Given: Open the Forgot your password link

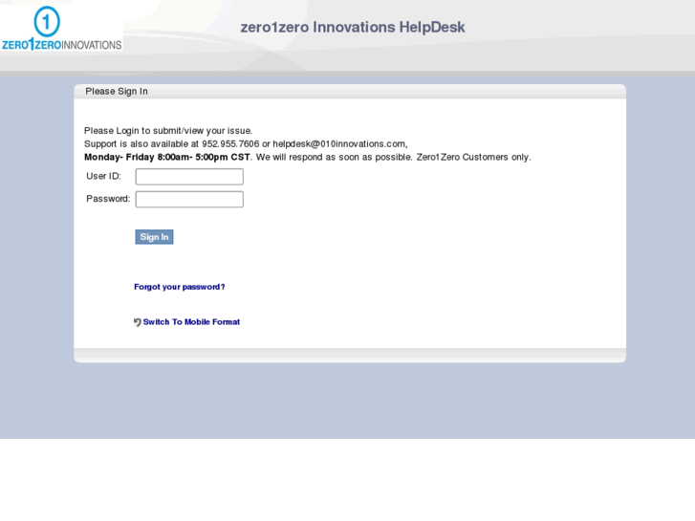Looking at the screenshot, I should (180, 287).
